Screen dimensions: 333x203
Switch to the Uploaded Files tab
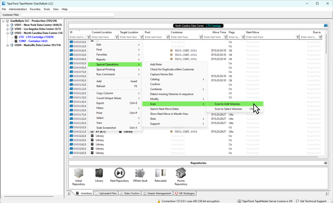106,193
